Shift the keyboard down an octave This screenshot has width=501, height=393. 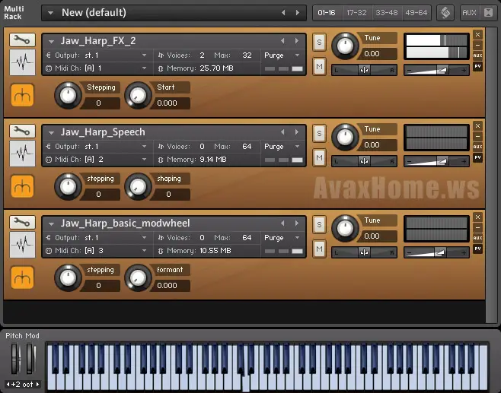click(8, 384)
